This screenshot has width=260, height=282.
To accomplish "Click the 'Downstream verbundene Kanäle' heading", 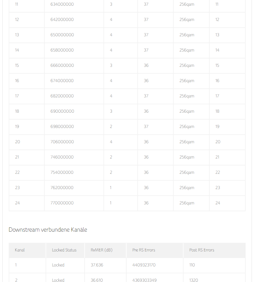I will (48, 230).
